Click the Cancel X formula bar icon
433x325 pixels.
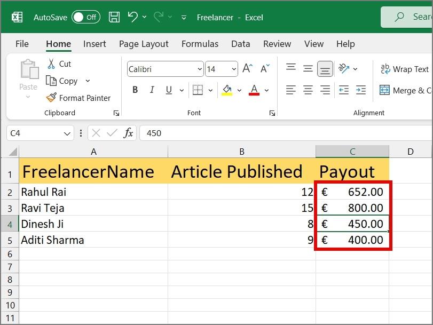click(x=96, y=133)
